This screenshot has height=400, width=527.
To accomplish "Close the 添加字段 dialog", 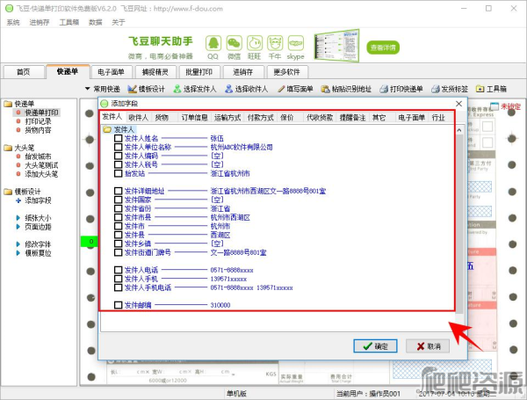I will click(458, 104).
